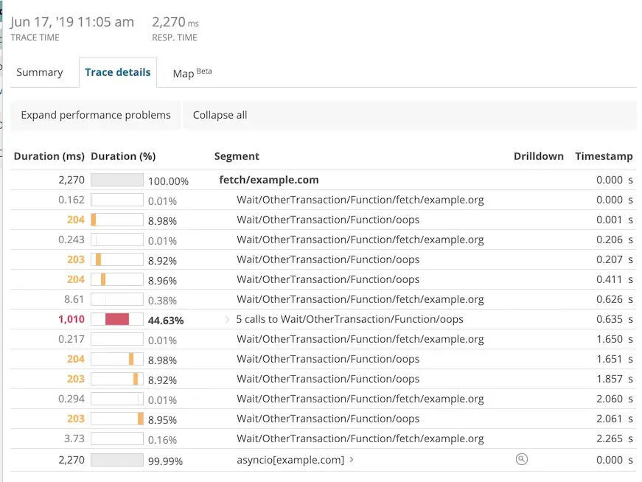The image size is (642, 482).
Task: Click the red 44.63% duration bar
Action: [117, 319]
